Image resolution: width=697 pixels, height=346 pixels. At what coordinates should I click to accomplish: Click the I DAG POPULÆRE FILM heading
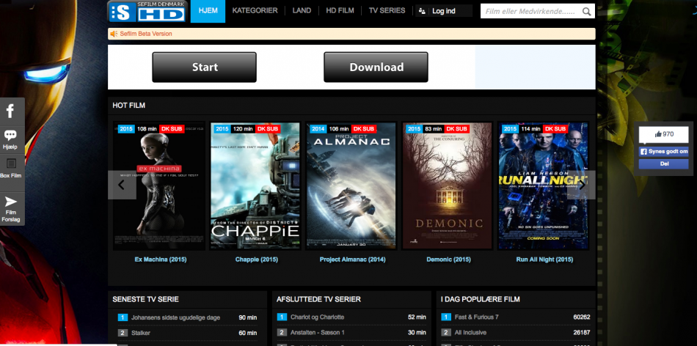tap(481, 299)
